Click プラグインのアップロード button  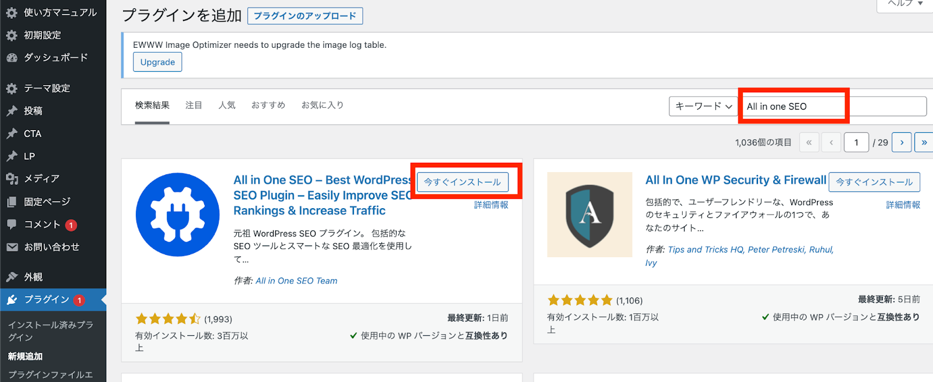(x=305, y=16)
